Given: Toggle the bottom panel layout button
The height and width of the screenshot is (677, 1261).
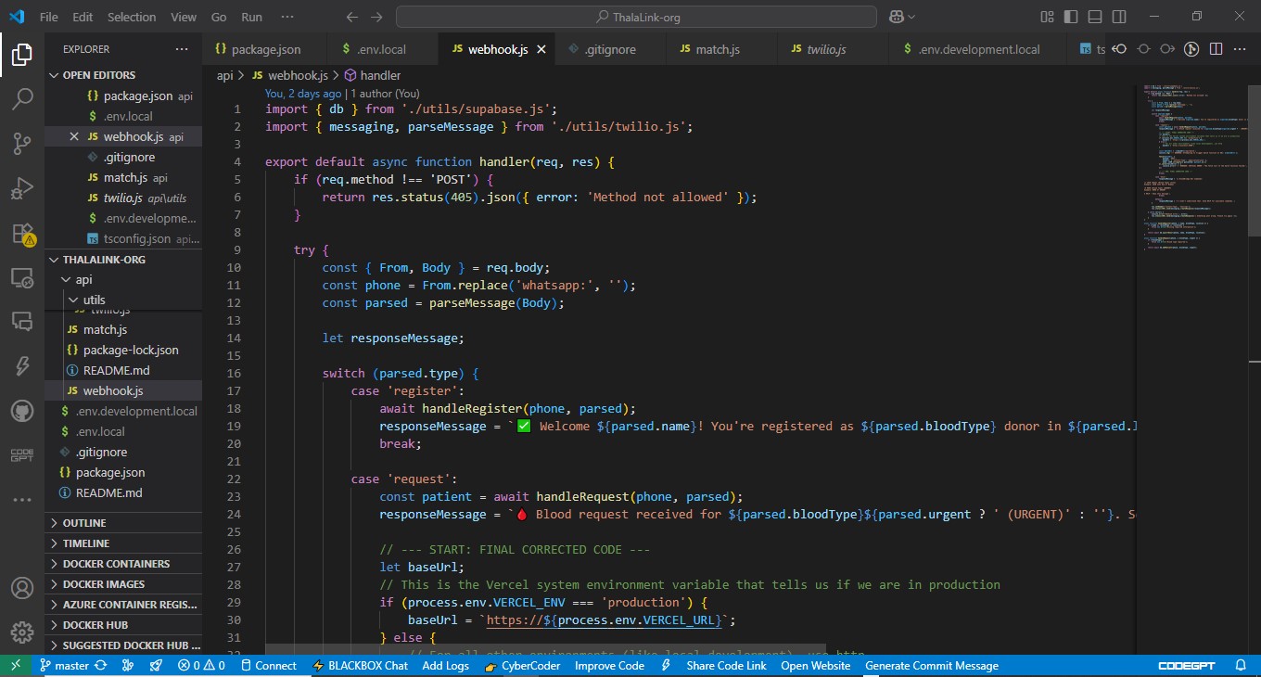Looking at the screenshot, I should pos(1095,17).
